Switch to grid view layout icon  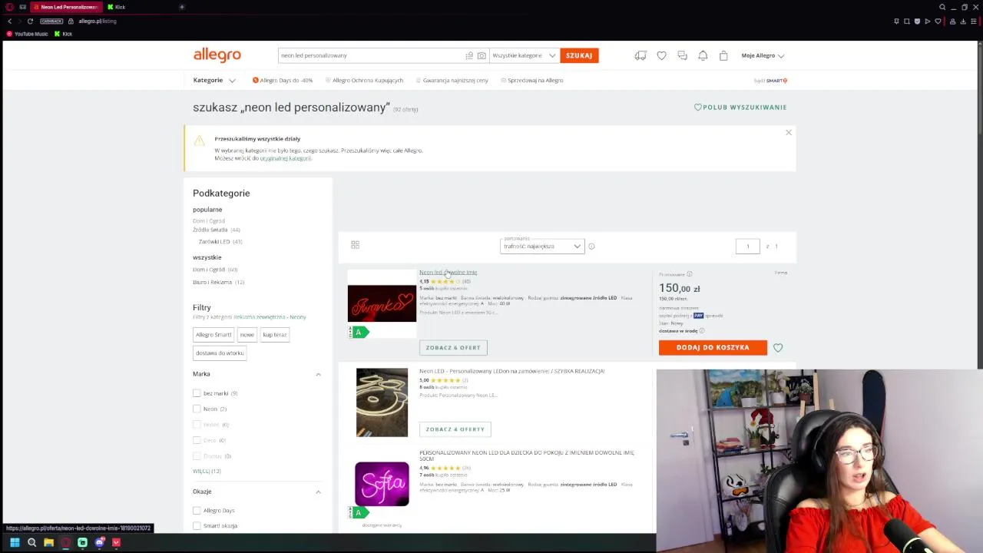(355, 245)
